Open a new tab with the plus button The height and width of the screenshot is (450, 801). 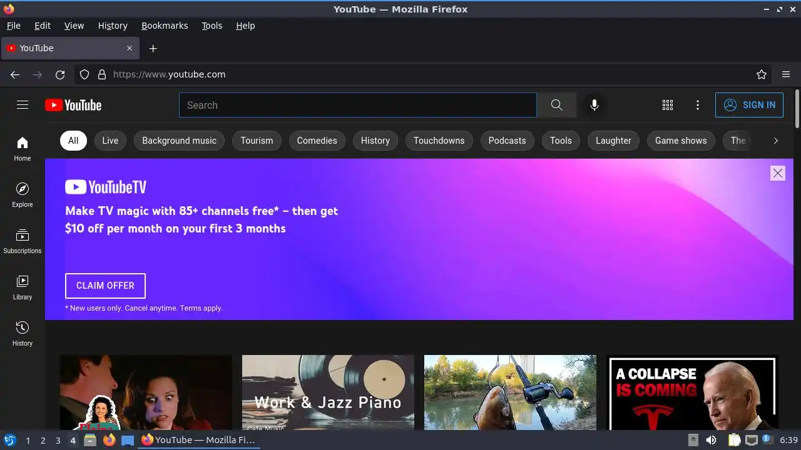(153, 48)
